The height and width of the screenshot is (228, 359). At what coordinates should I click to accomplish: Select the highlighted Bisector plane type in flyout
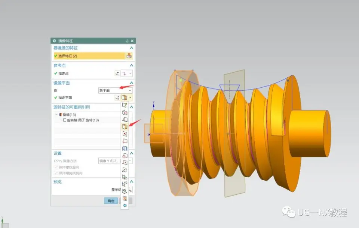tap(125, 127)
